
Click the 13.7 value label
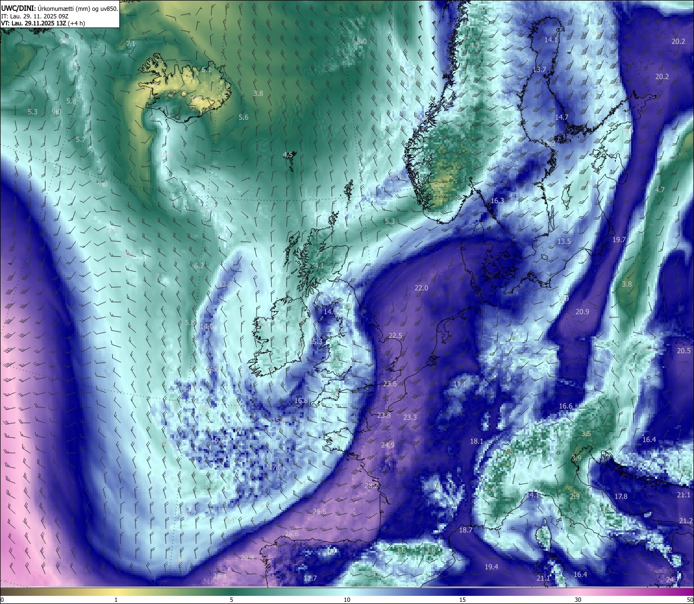539,70
